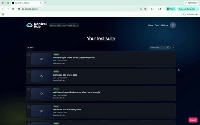This screenshot has height=125, width=200.
Task: Reload the page in browser toolbar
Action: coord(13,9)
